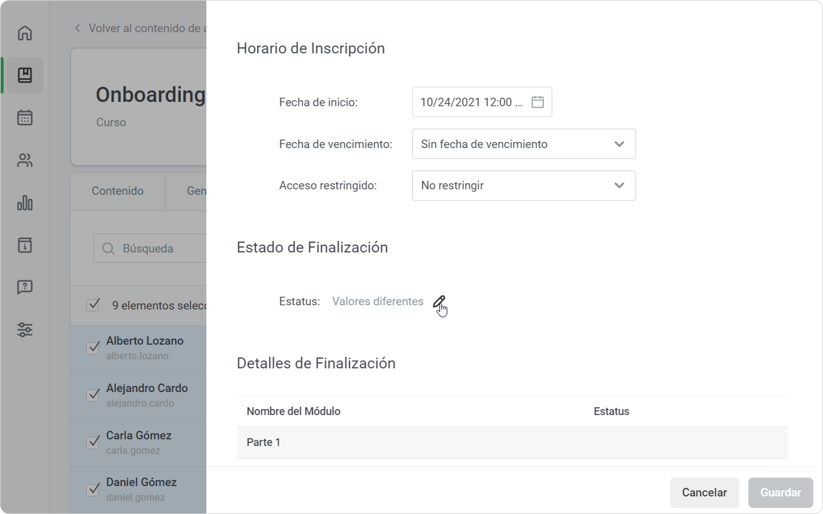Click the Cancelar button
This screenshot has height=514, width=823.
coord(704,492)
